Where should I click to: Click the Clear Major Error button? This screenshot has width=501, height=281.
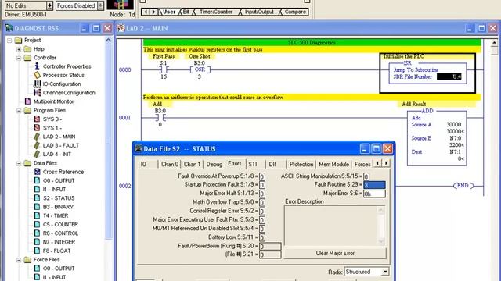click(x=335, y=253)
